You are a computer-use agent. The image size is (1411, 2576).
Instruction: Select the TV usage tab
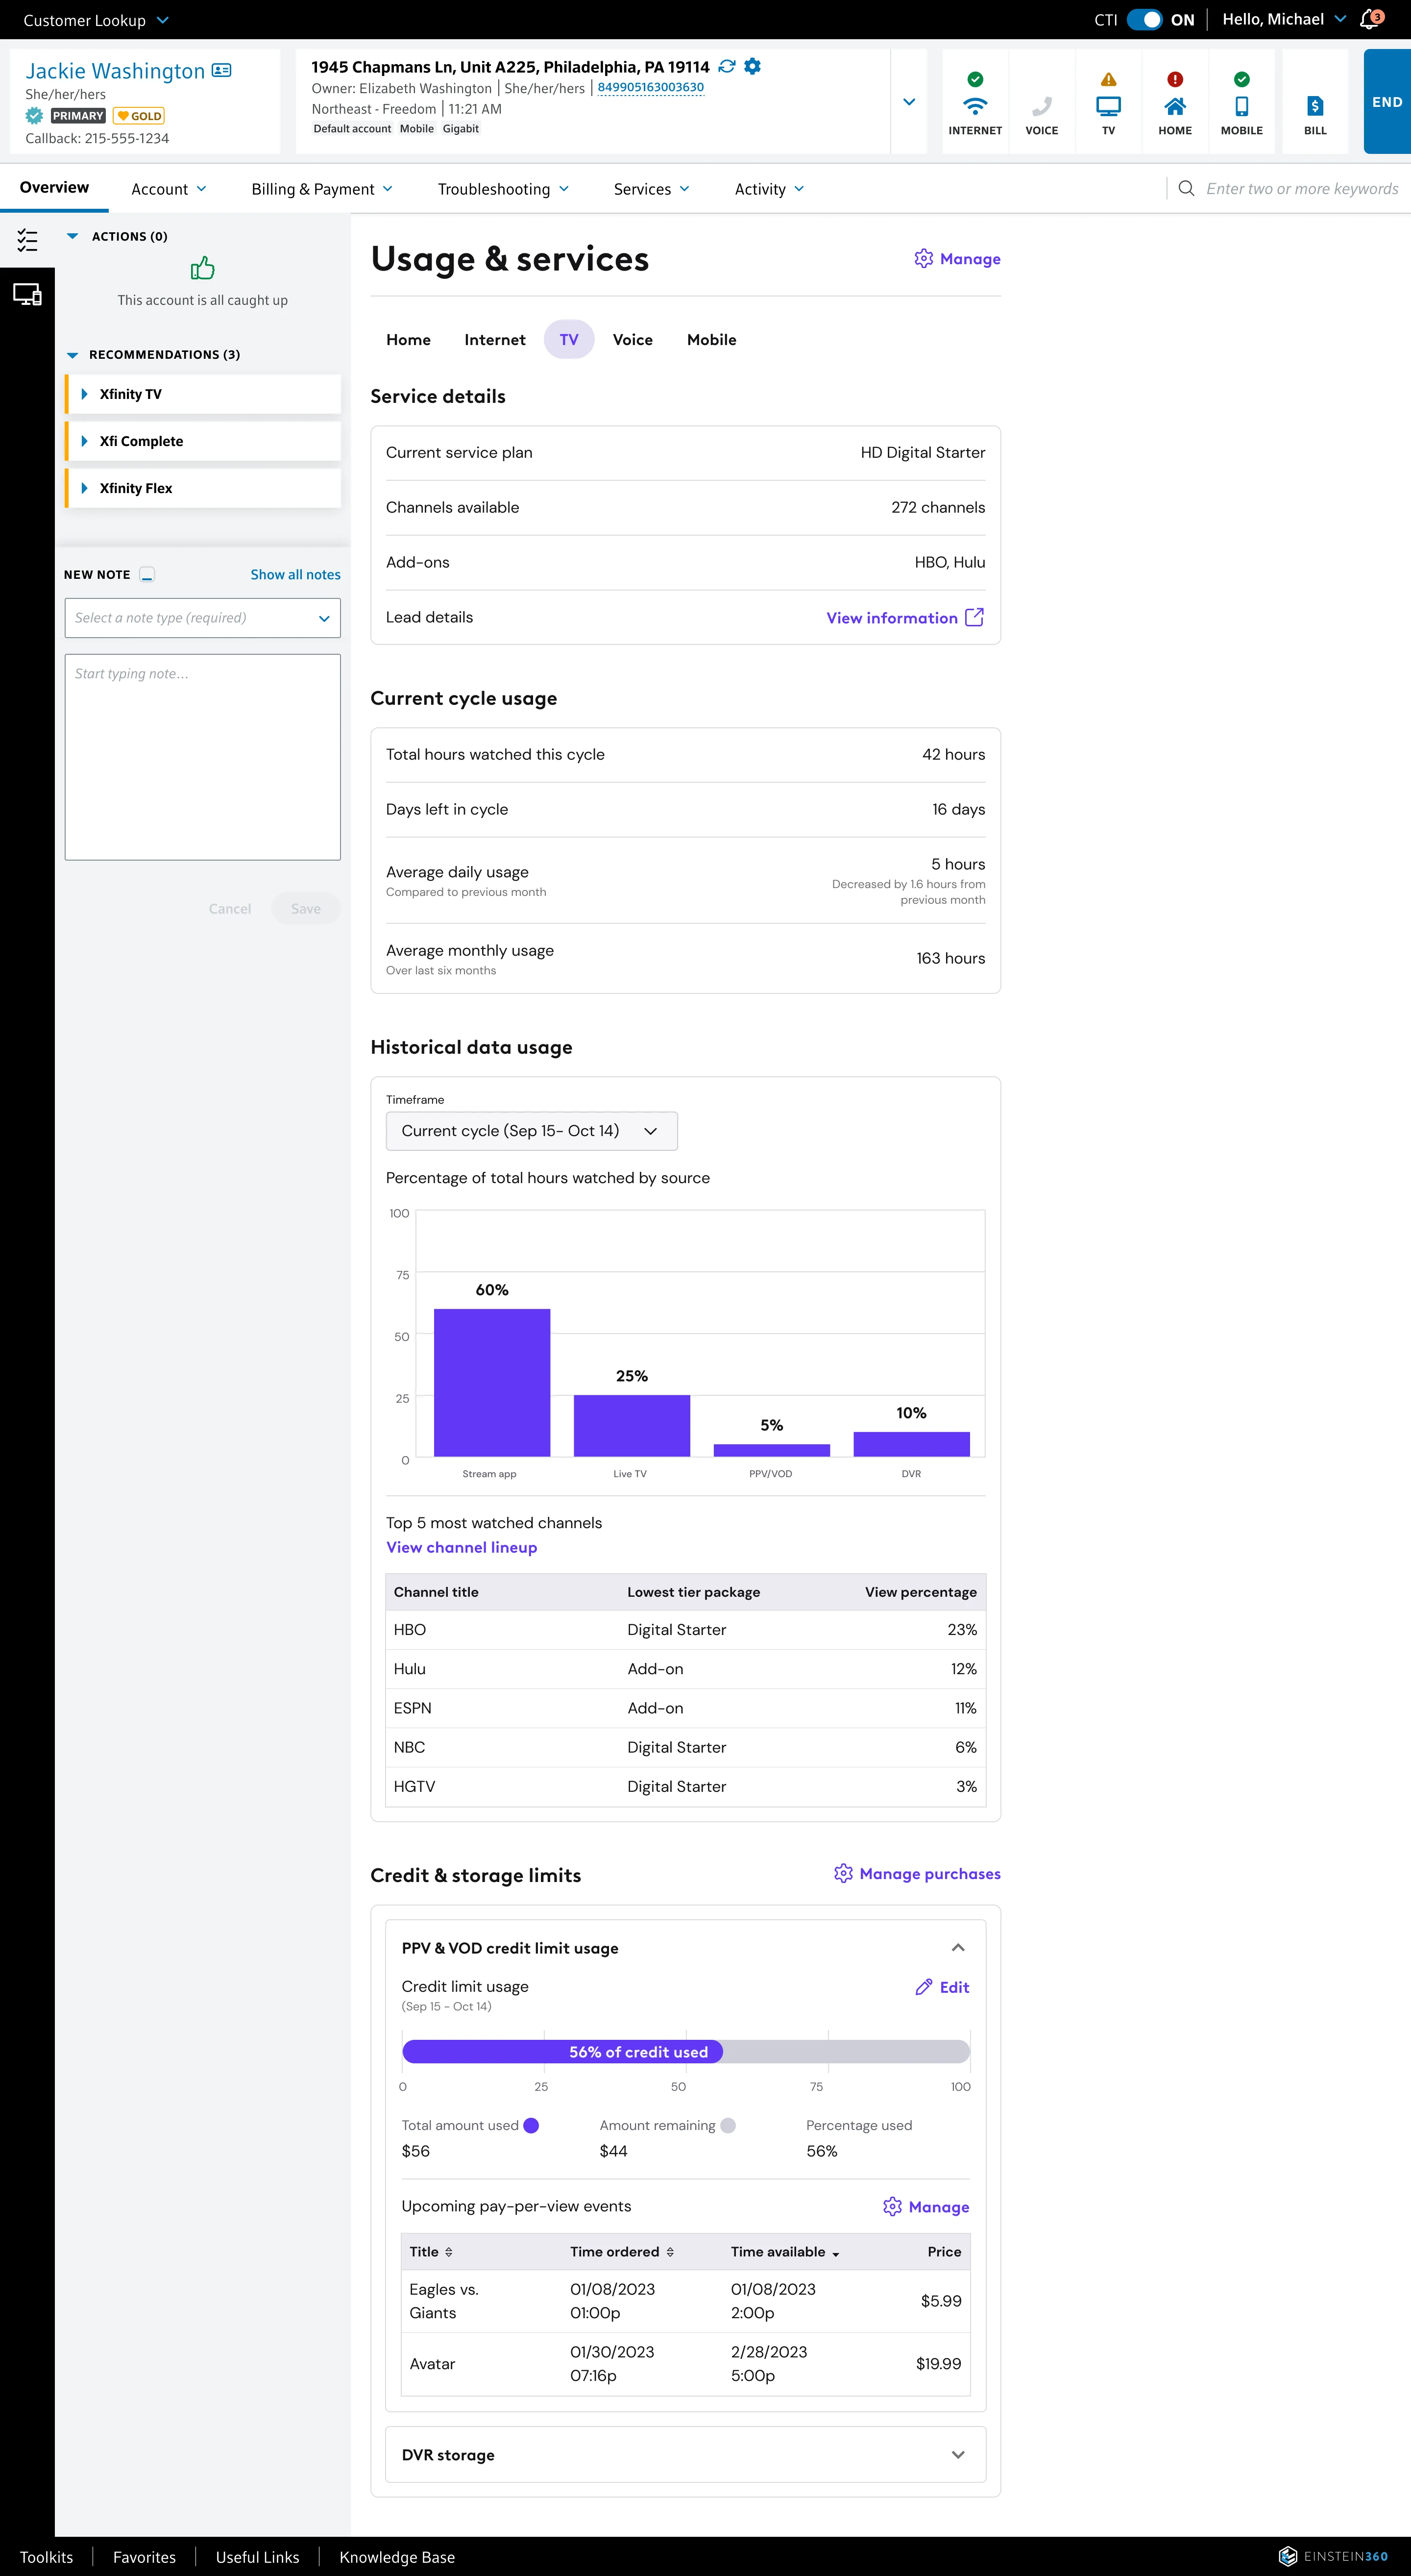tap(569, 340)
